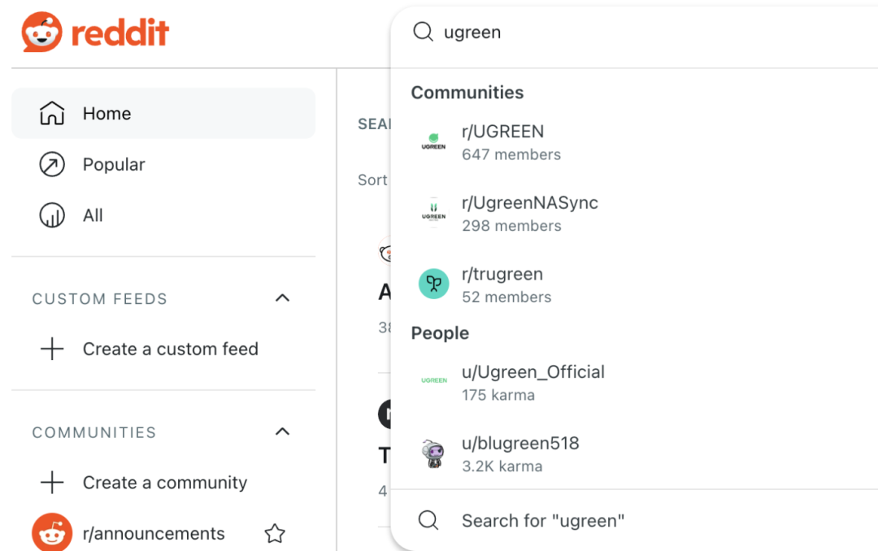Create a custom feed
Screen dimensions: 878x551
(170, 349)
